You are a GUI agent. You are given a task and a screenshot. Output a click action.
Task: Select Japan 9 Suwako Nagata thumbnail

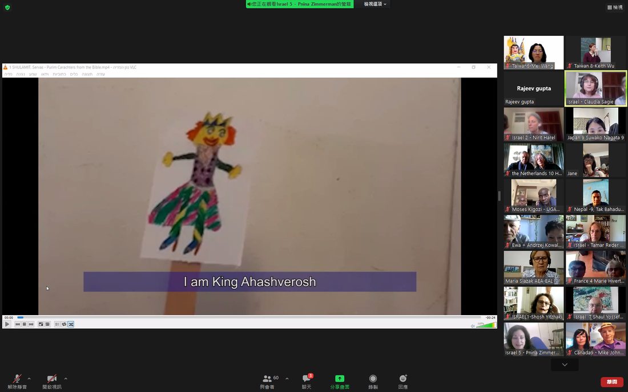tap(595, 124)
